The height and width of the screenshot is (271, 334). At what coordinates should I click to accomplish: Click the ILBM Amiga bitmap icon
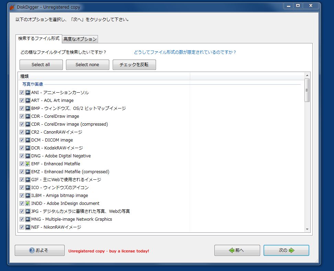point(28,196)
